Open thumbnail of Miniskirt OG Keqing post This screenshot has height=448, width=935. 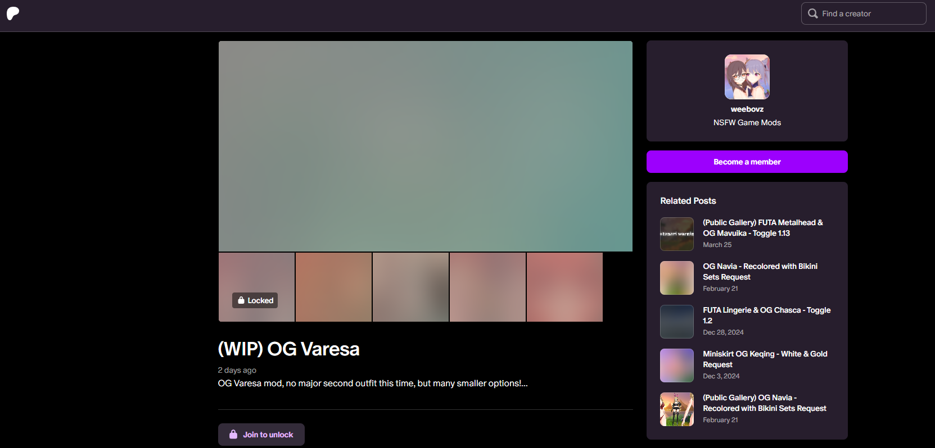click(677, 365)
